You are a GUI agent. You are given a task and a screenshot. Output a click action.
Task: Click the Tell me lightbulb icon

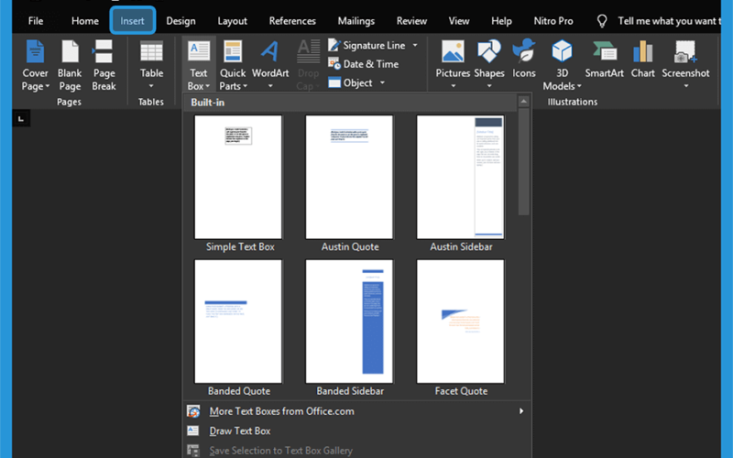coord(602,21)
